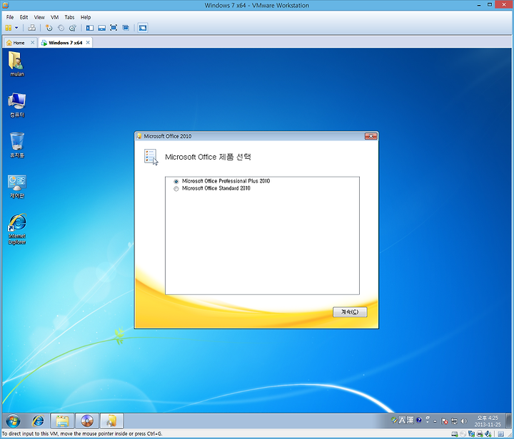Launch Internet Explorer from the guest taskbar
This screenshot has height=439, width=514.
(x=38, y=420)
